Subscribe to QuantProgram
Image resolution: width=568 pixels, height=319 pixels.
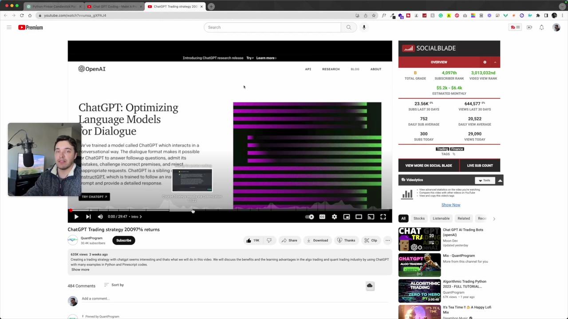click(x=123, y=240)
